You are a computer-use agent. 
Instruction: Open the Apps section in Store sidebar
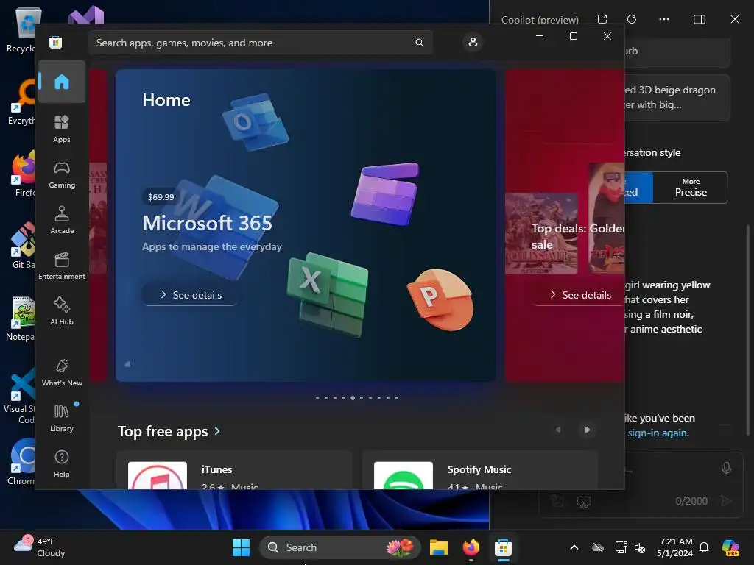[62, 129]
